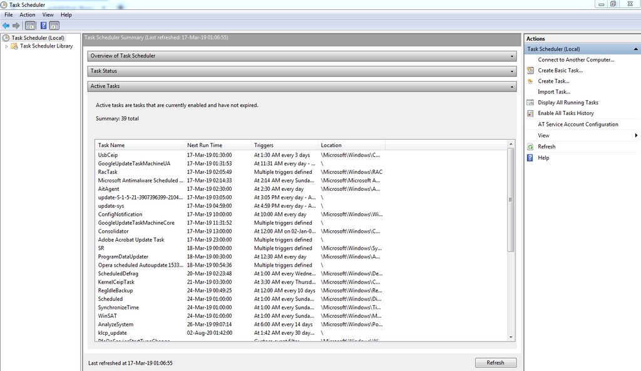Click the Help icon in Actions pane
641x371 pixels.
coord(530,158)
